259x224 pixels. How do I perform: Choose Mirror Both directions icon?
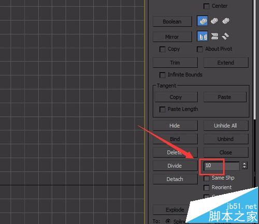point(225,36)
